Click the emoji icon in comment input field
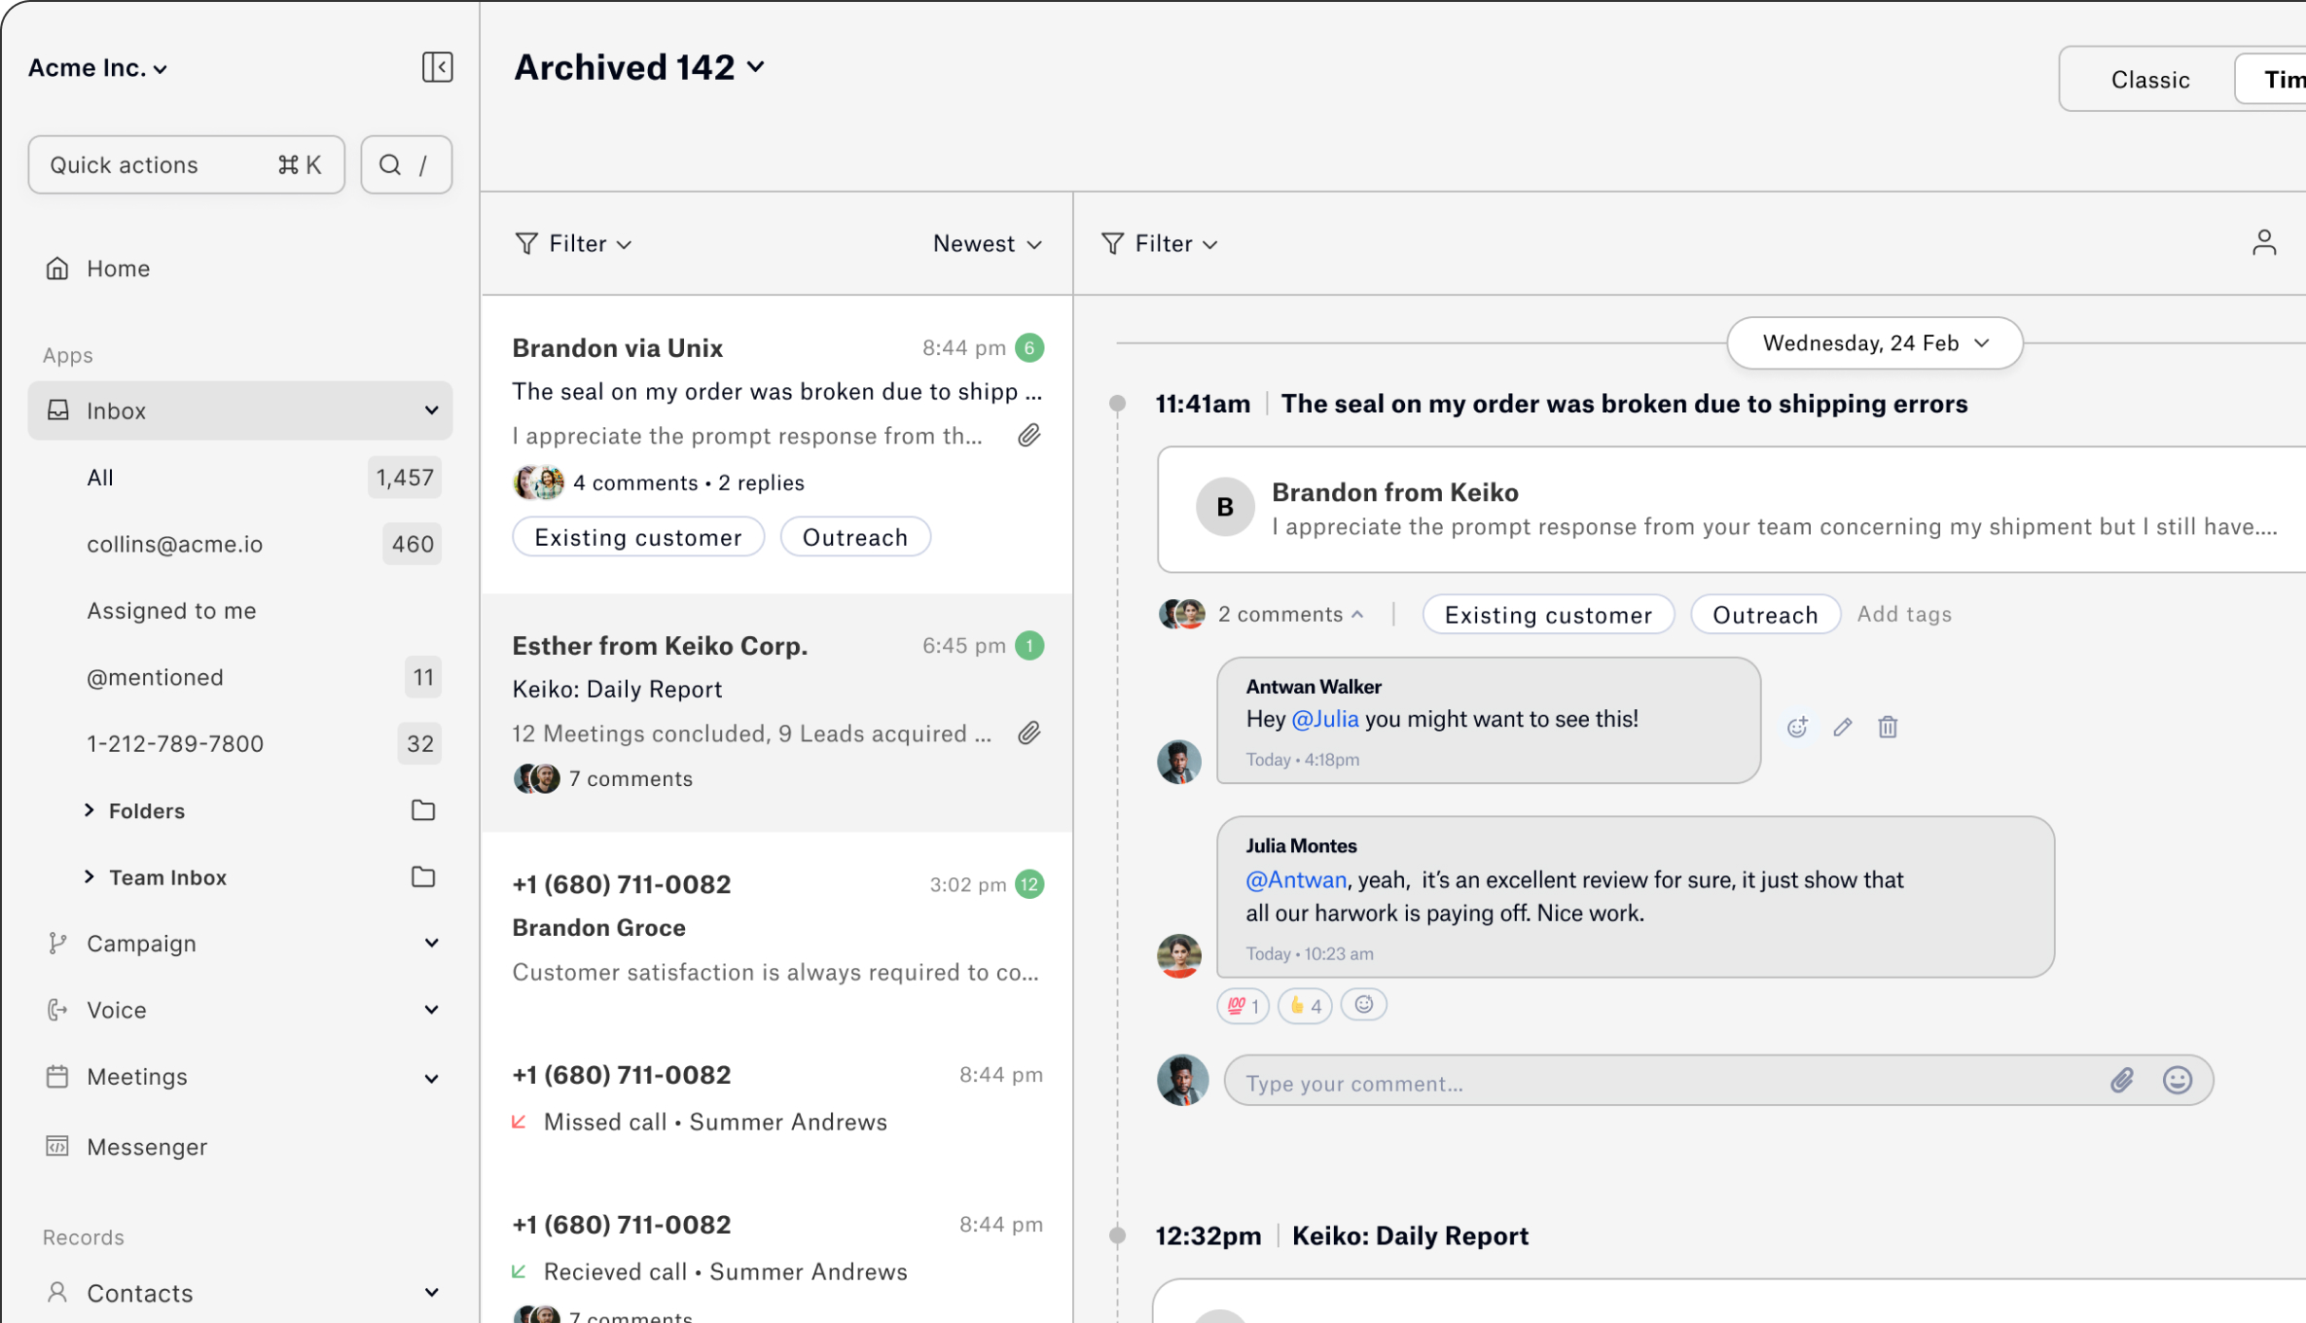Image resolution: width=2306 pixels, height=1323 pixels. pyautogui.click(x=2178, y=1083)
